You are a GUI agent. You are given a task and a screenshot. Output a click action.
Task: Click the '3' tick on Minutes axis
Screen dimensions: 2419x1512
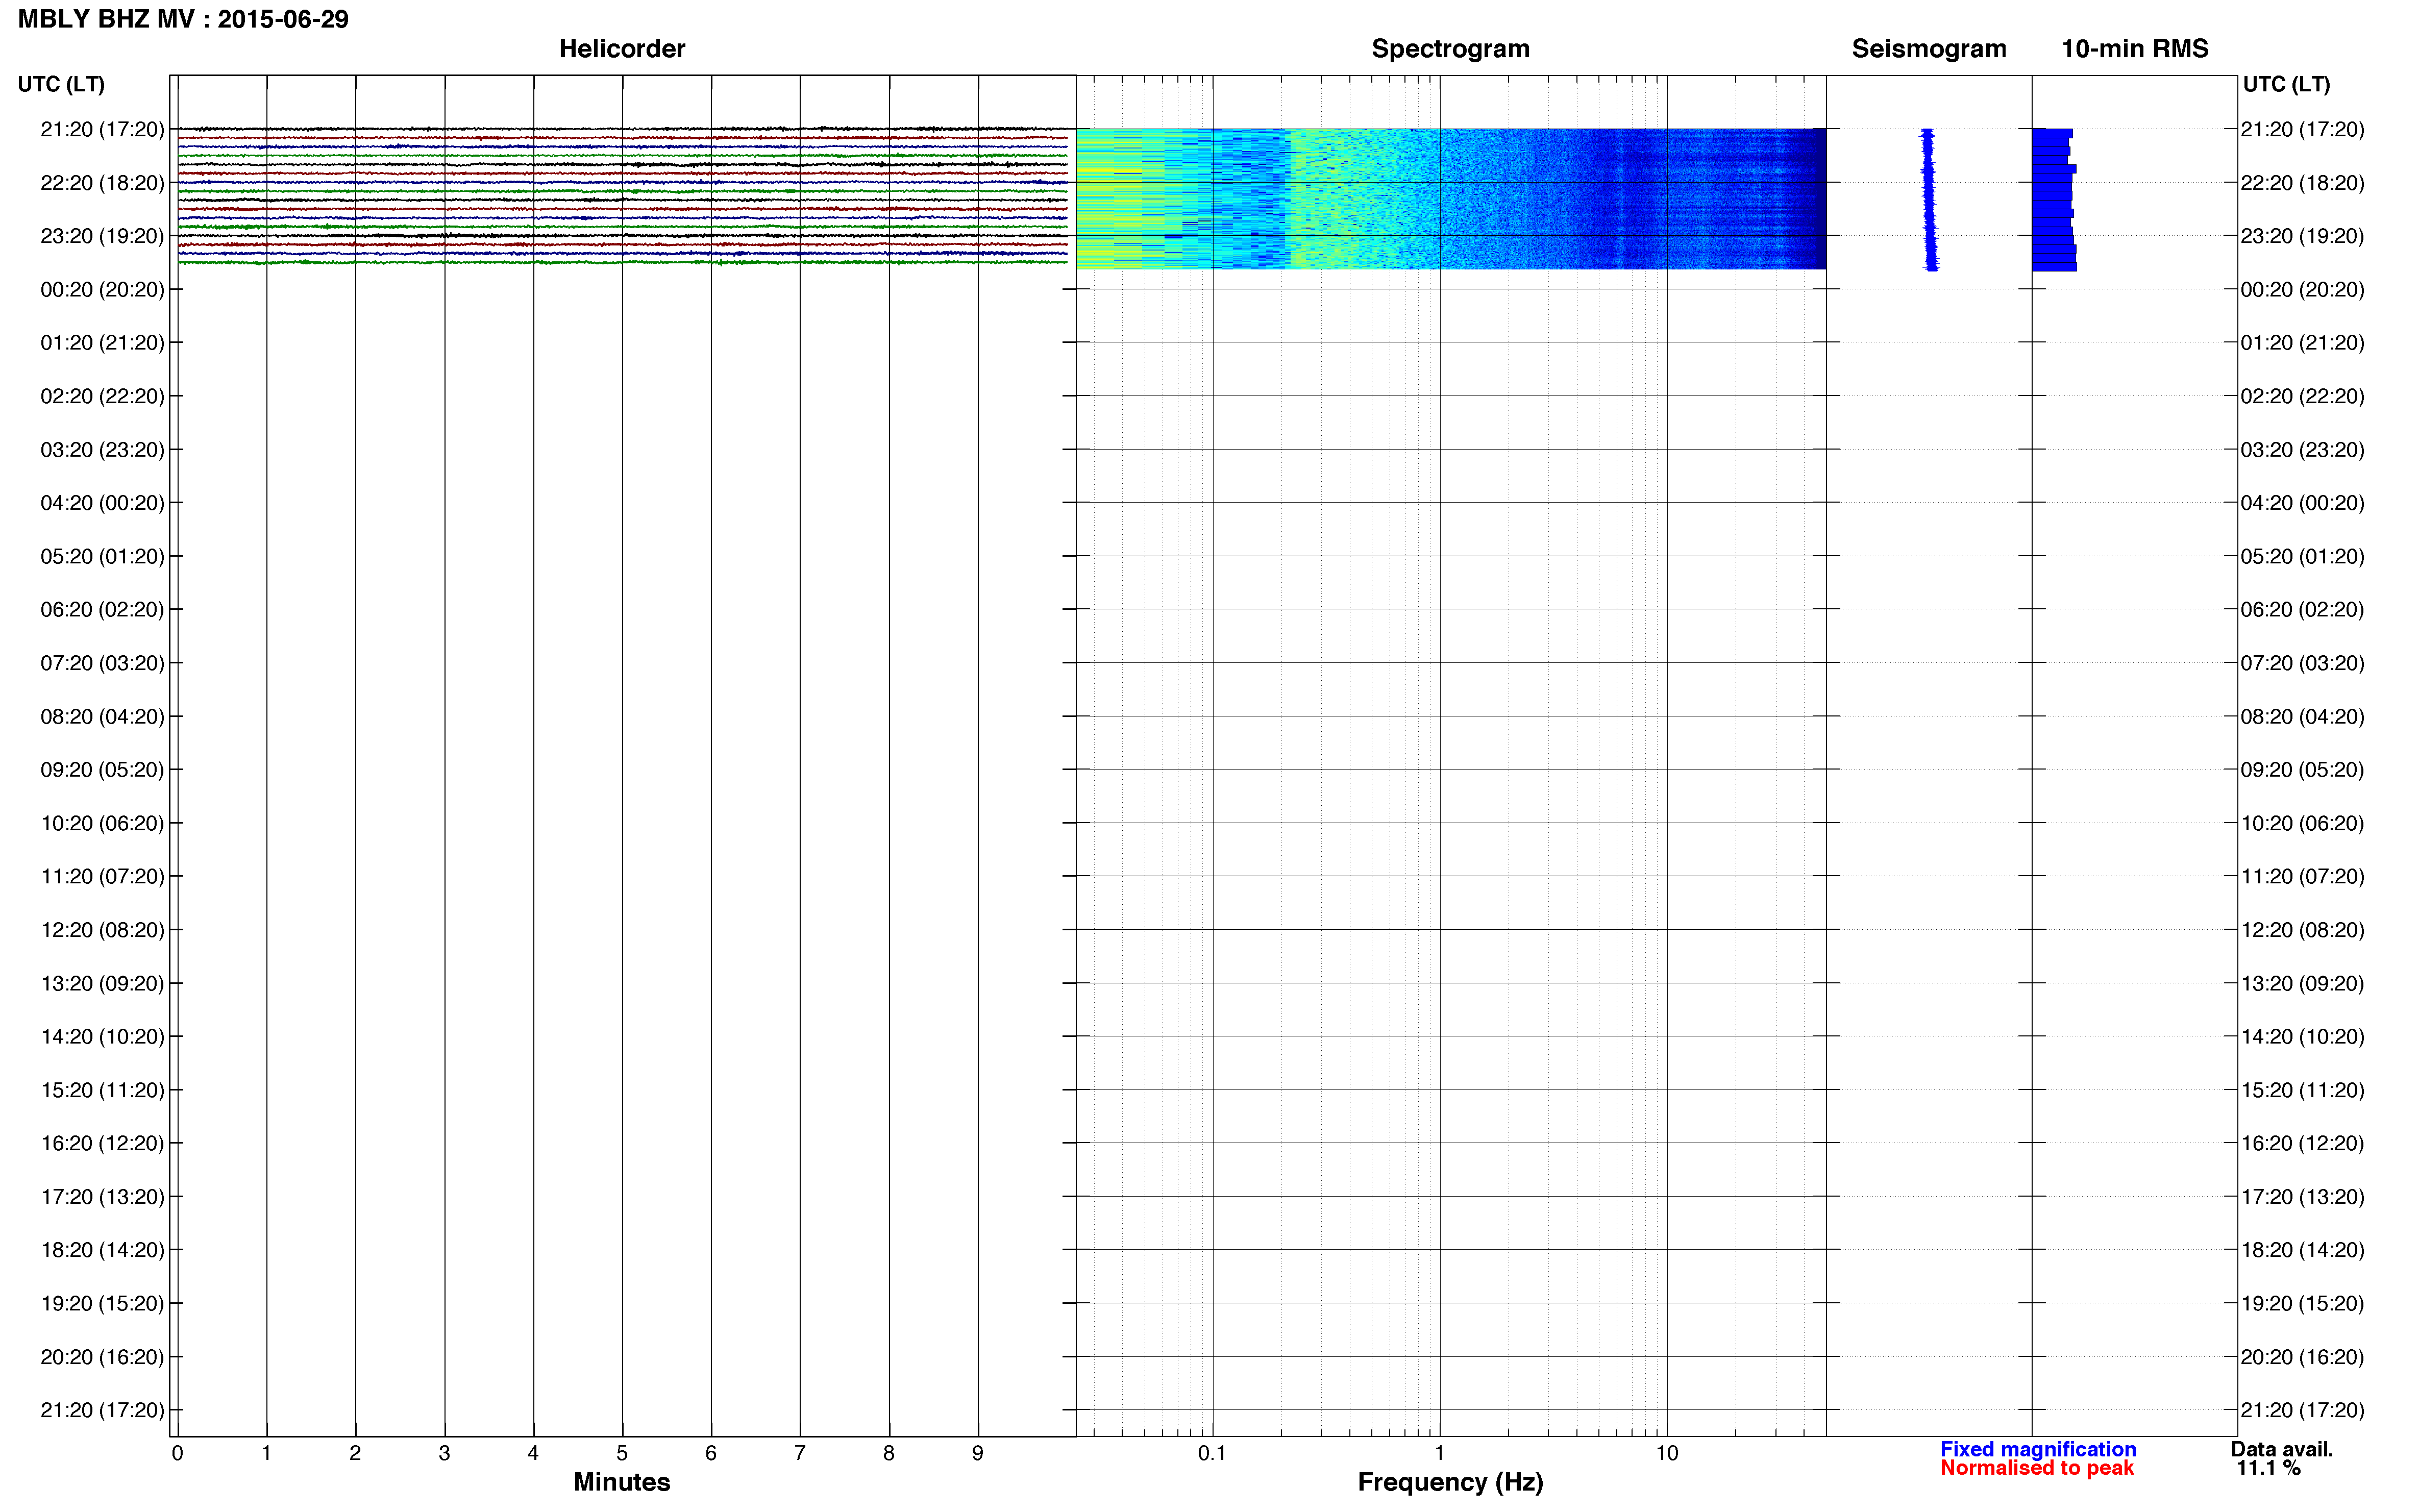pyautogui.click(x=444, y=1453)
